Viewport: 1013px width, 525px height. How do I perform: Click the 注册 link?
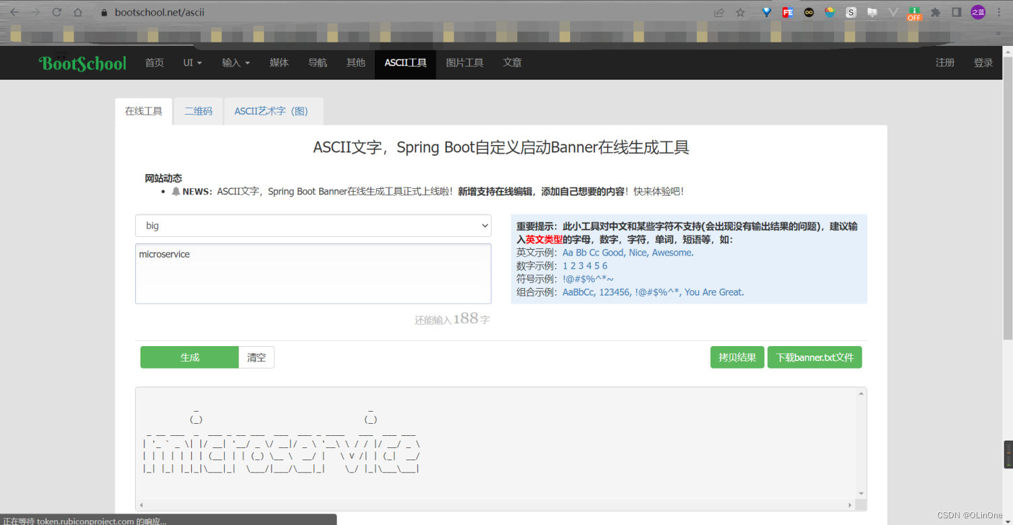[x=945, y=63]
